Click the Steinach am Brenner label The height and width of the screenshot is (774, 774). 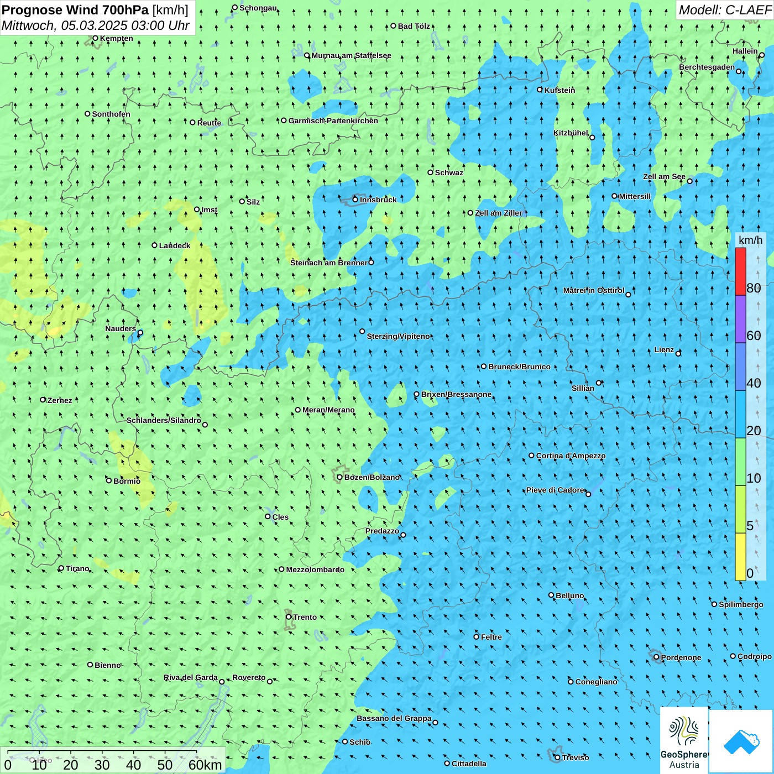(329, 263)
